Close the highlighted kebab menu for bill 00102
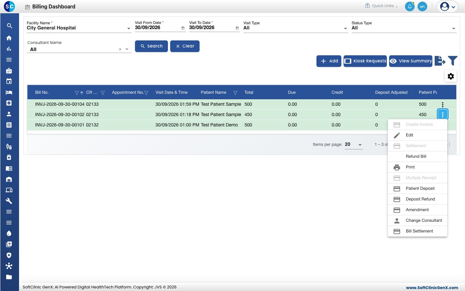Image resolution: width=465 pixels, height=291 pixels. [443, 114]
